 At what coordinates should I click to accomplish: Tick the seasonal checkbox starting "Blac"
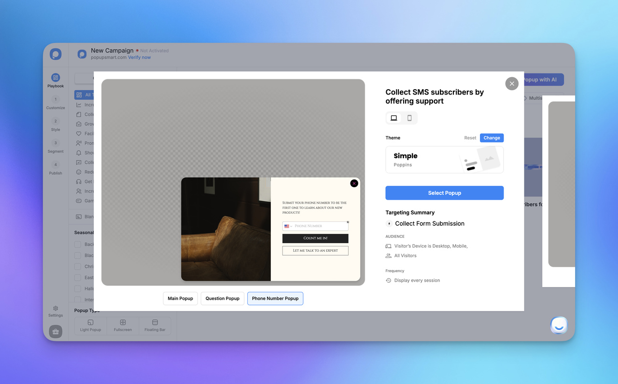coord(78,256)
